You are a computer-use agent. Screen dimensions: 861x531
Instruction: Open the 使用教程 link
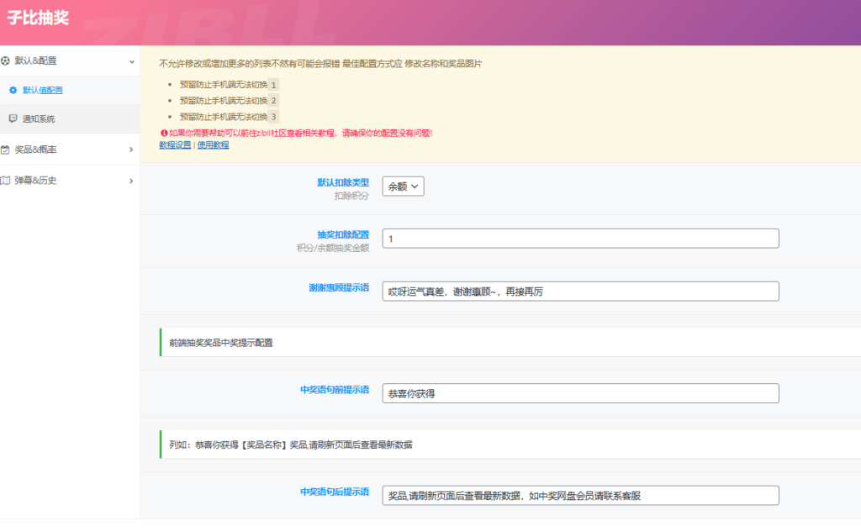[x=213, y=145]
